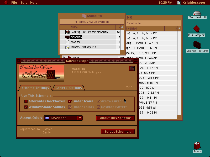Click the sort order triangle in Monolith window
This screenshot has width=210, height=157.
122,27
